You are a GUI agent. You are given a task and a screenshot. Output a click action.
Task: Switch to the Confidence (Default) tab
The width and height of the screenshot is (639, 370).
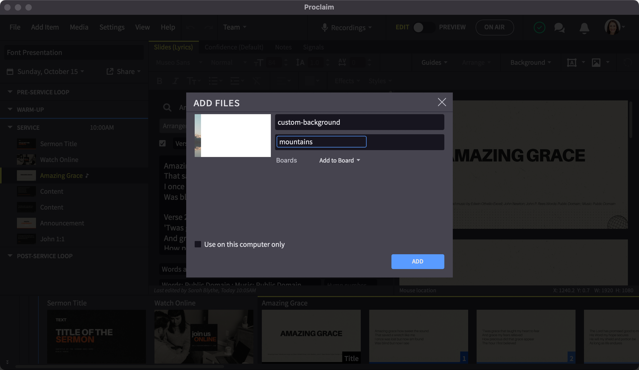tap(234, 47)
